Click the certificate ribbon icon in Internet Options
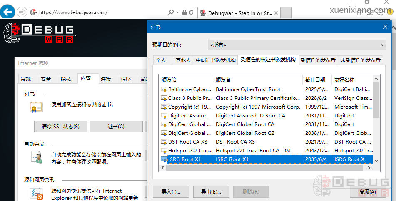 [x=36, y=107]
